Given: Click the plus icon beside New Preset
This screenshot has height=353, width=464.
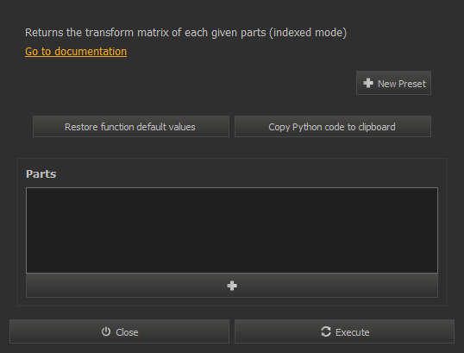Looking at the screenshot, I should pos(368,83).
